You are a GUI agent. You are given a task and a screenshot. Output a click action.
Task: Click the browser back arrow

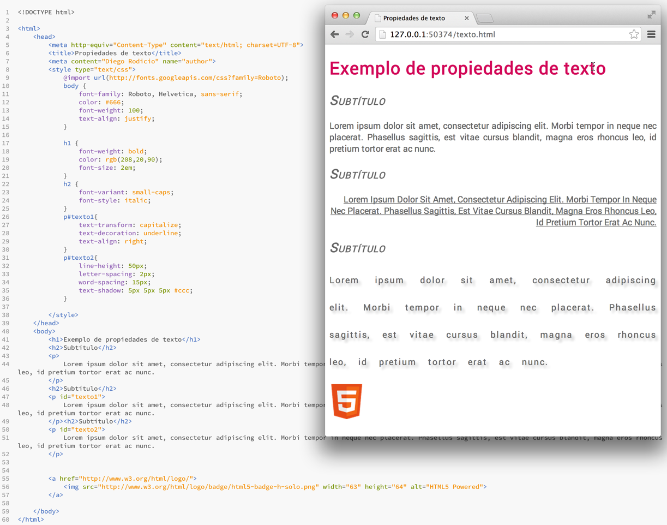click(x=335, y=34)
